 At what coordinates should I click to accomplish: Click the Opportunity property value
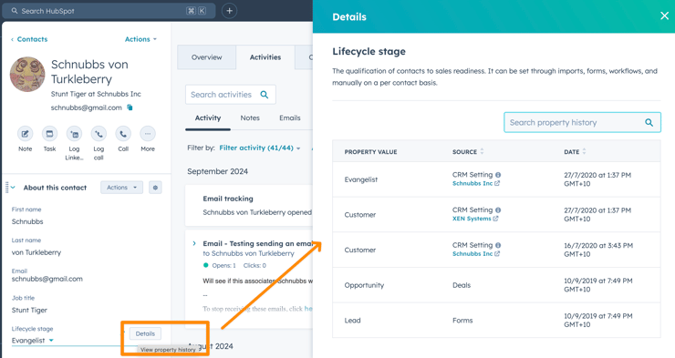pos(364,285)
